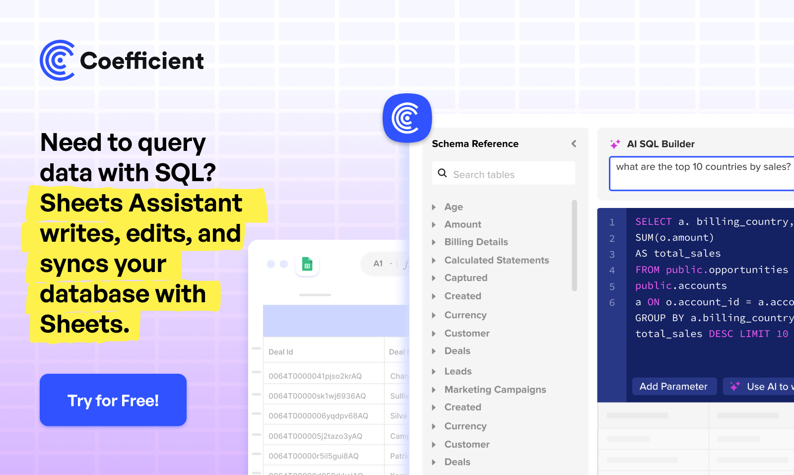
Task: Select cell 0064T0000006yqdpv68AQ
Action: (324, 415)
